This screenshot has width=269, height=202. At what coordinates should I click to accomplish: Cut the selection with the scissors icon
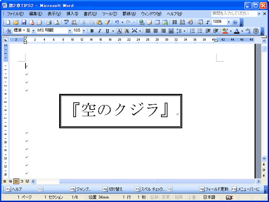84,22
